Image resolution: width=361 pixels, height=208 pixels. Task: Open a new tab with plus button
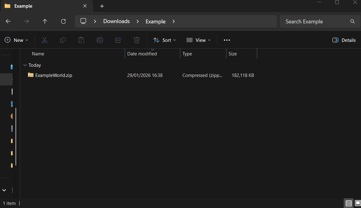pyautogui.click(x=102, y=6)
